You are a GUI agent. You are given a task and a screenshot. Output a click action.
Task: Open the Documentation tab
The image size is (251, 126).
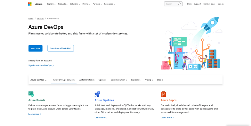(x=118, y=80)
